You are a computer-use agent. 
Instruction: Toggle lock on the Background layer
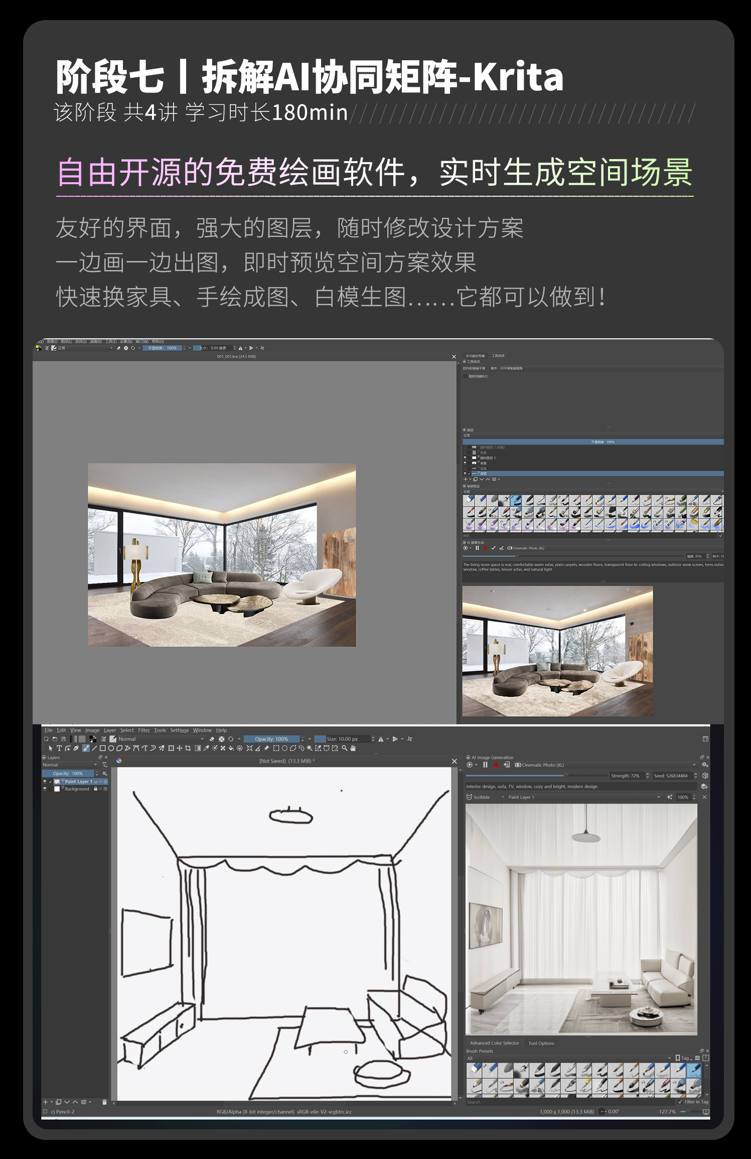[x=95, y=789]
